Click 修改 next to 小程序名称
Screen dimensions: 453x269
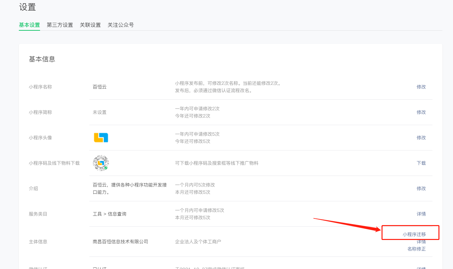pyautogui.click(x=421, y=87)
